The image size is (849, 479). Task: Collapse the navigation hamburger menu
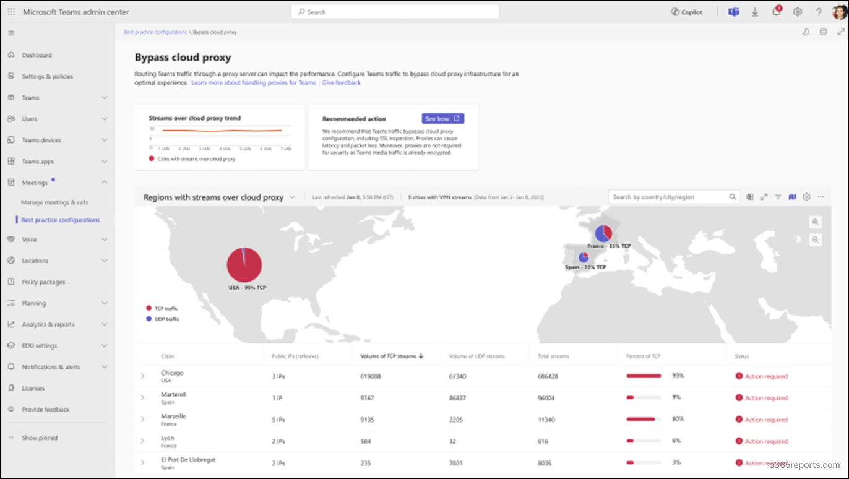[x=11, y=33]
